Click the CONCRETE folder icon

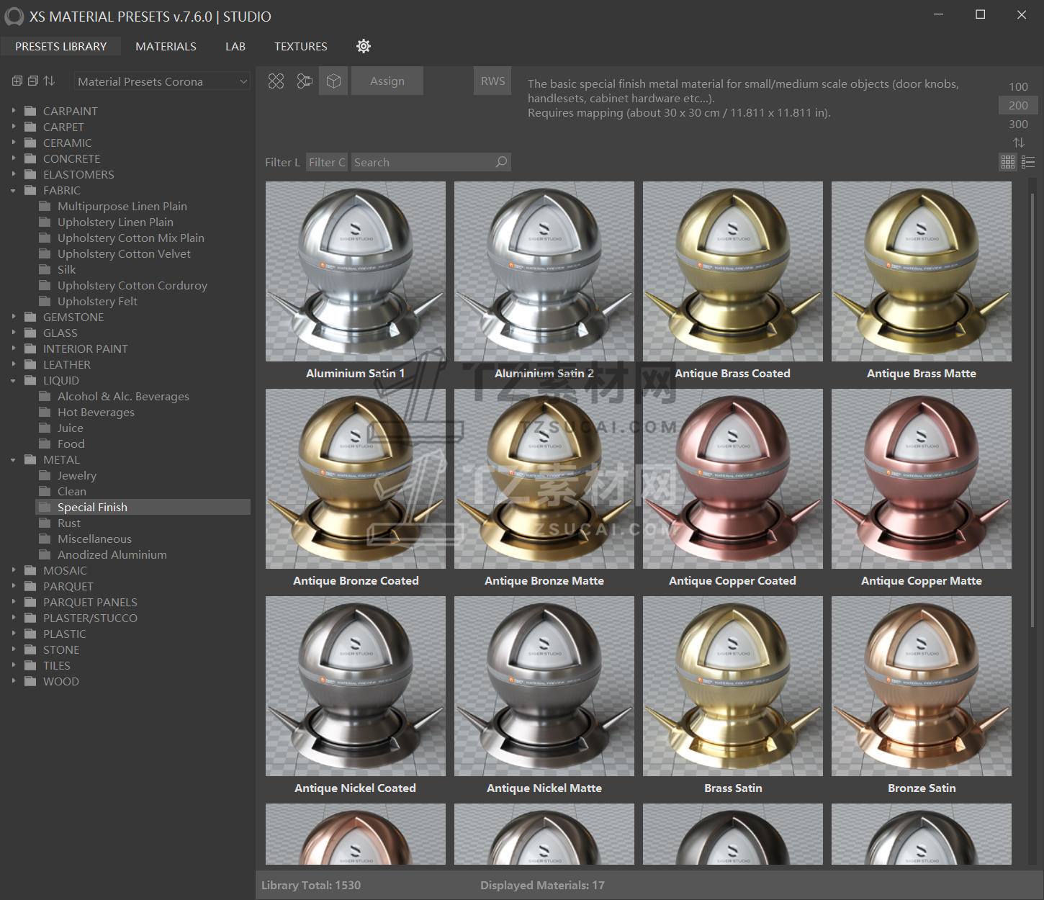pos(30,158)
